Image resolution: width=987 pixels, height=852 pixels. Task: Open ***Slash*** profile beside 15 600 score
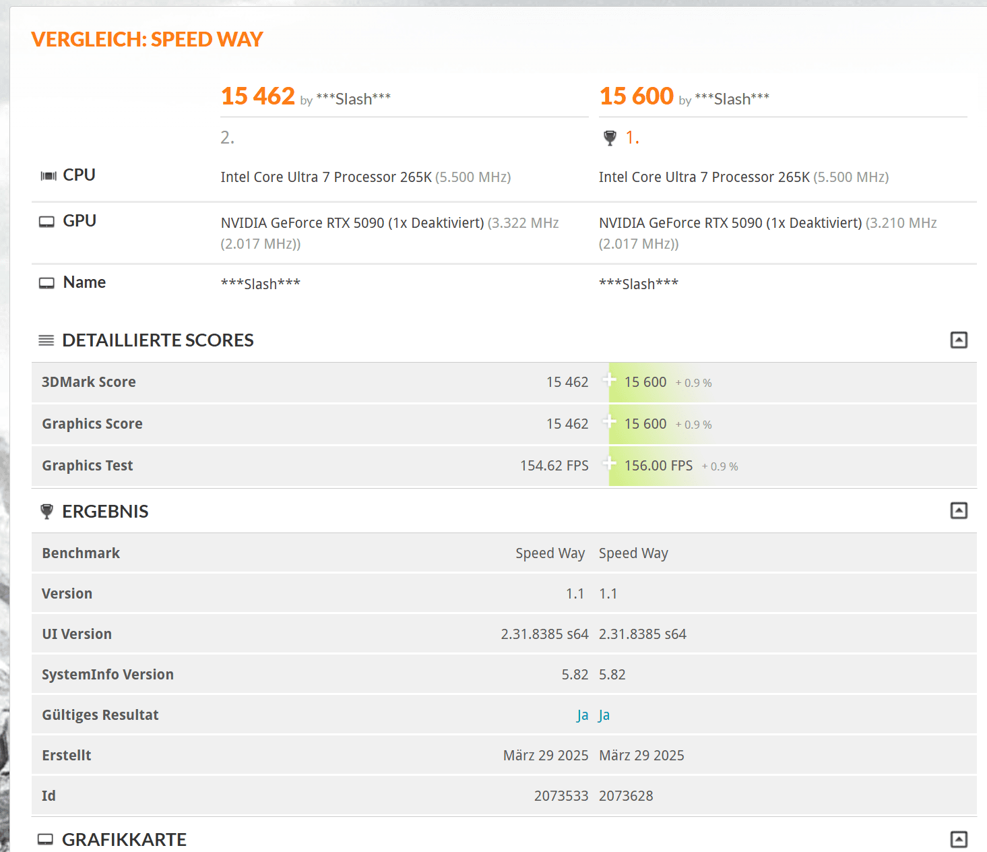pyautogui.click(x=732, y=99)
